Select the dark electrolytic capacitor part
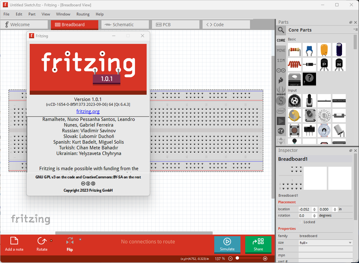The image size is (359, 263). 339,50
